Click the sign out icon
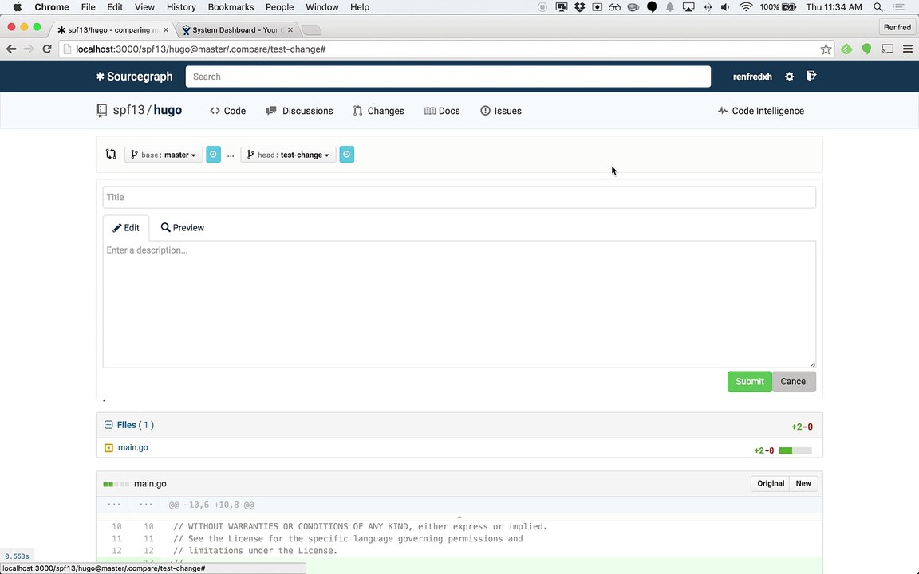The height and width of the screenshot is (574, 919). tap(811, 77)
